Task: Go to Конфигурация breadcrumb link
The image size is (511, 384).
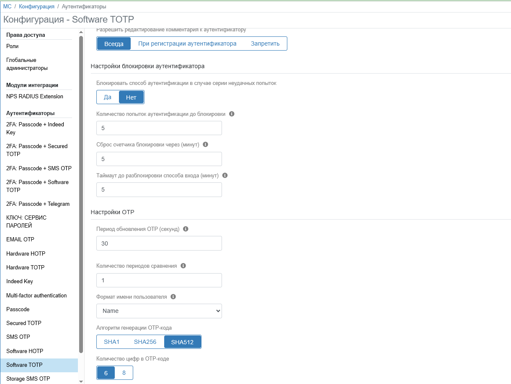Action: (36, 7)
